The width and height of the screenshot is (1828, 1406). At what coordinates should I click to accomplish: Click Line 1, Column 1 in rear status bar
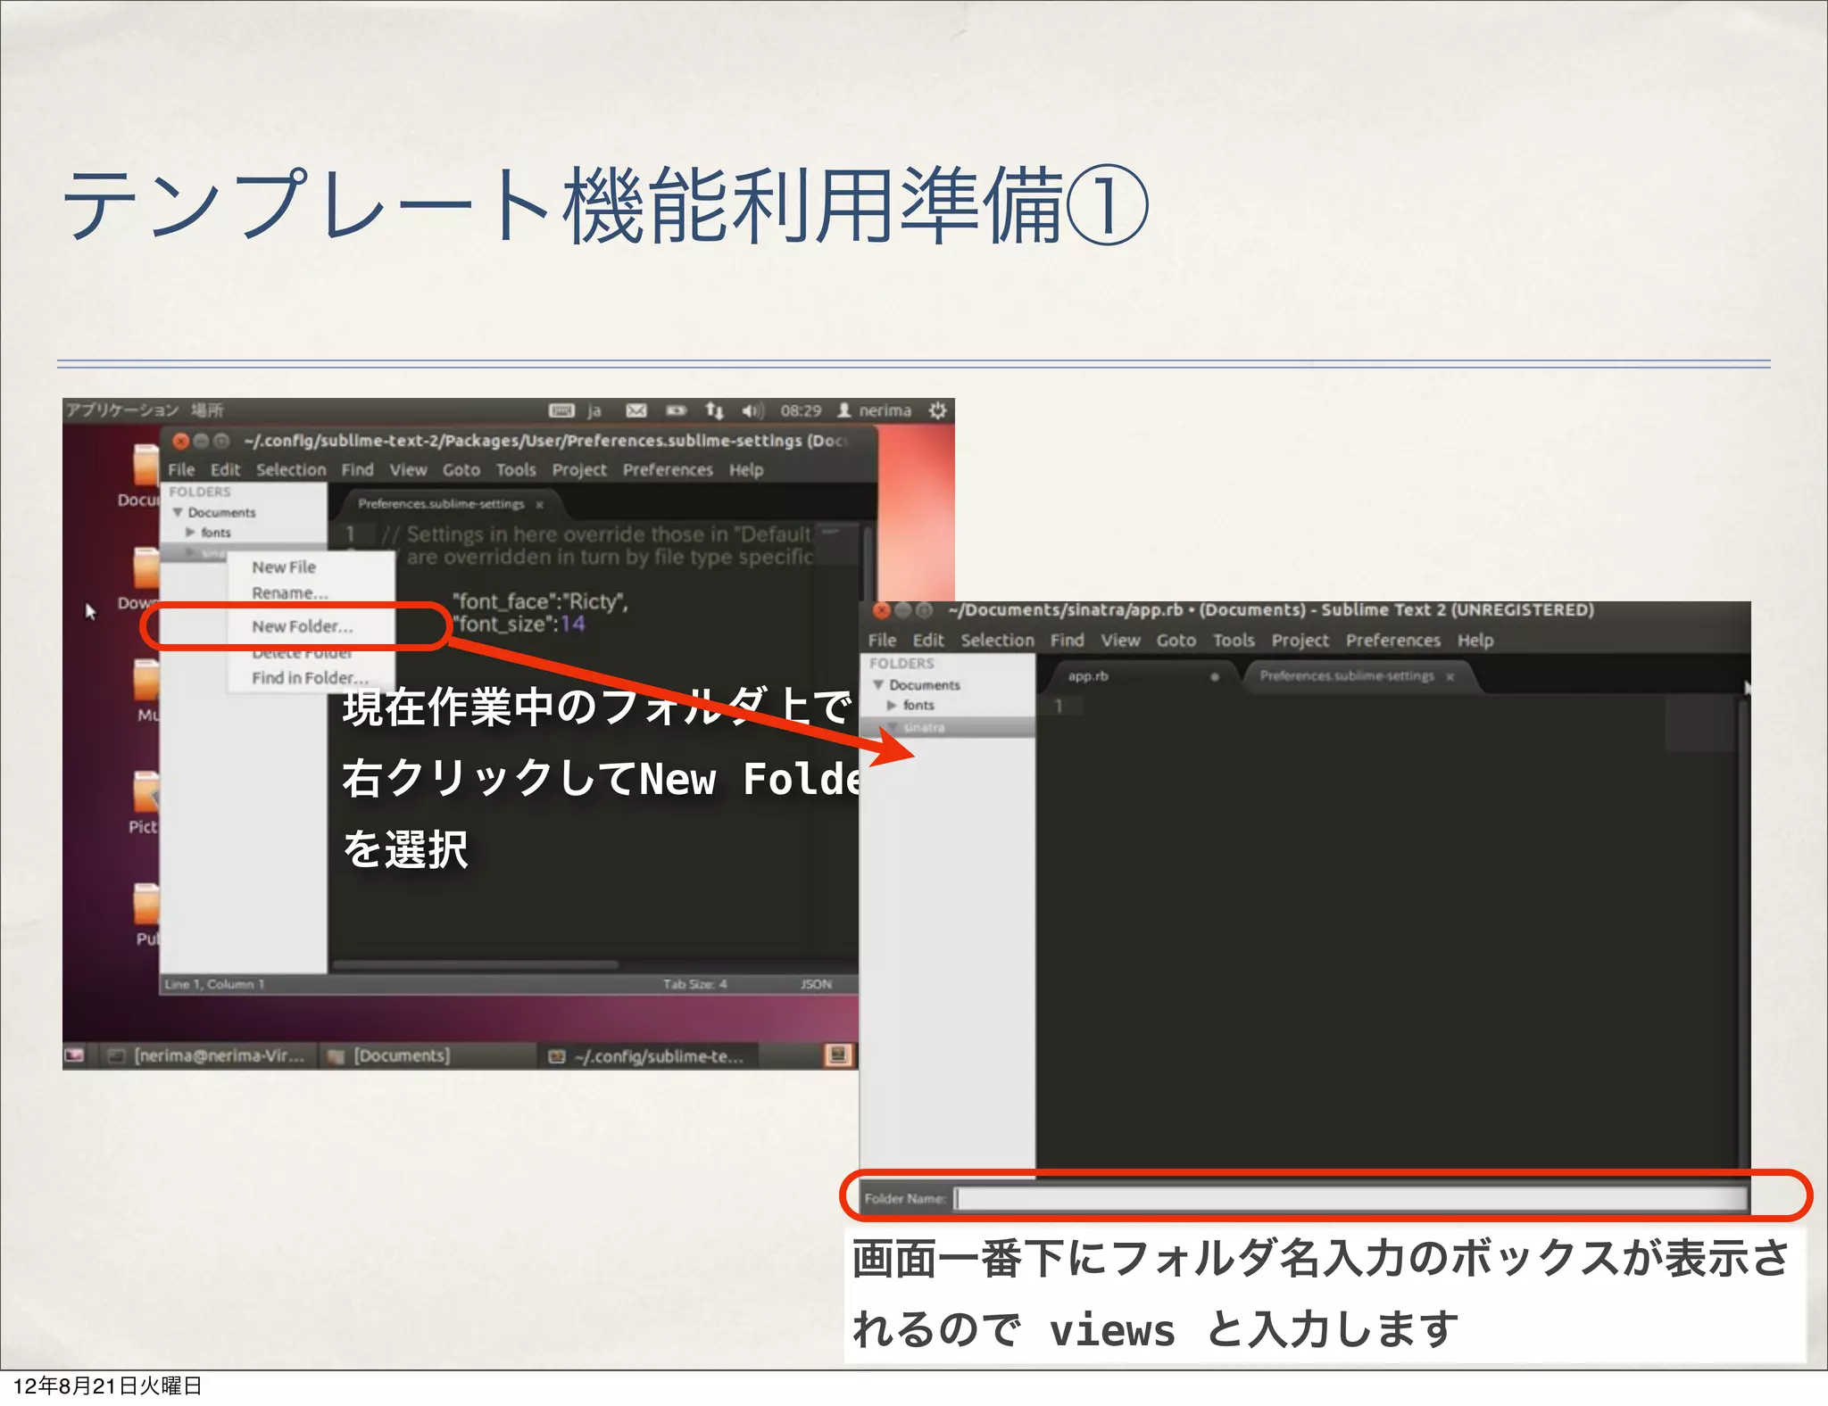coord(214,984)
